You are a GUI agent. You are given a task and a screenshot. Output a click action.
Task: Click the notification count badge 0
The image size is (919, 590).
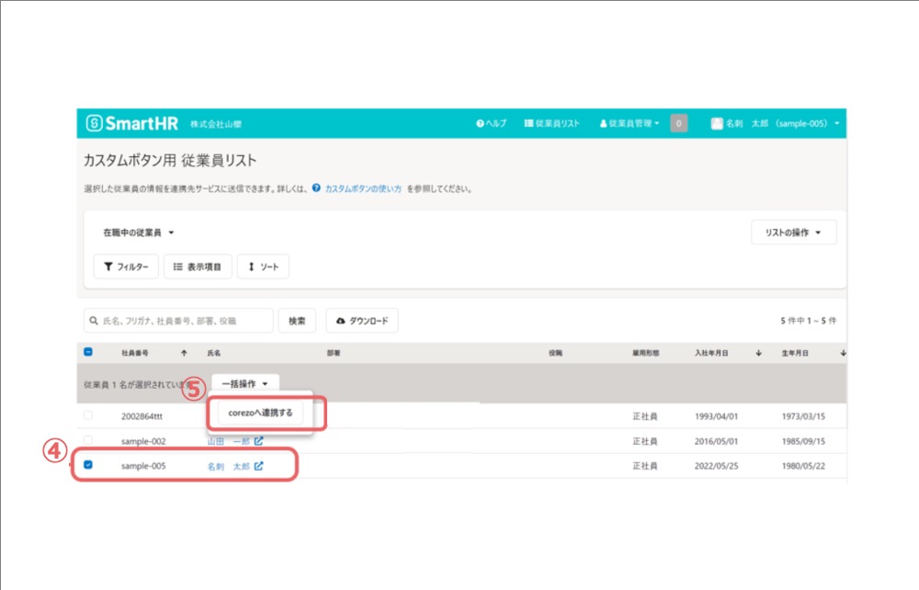click(679, 123)
